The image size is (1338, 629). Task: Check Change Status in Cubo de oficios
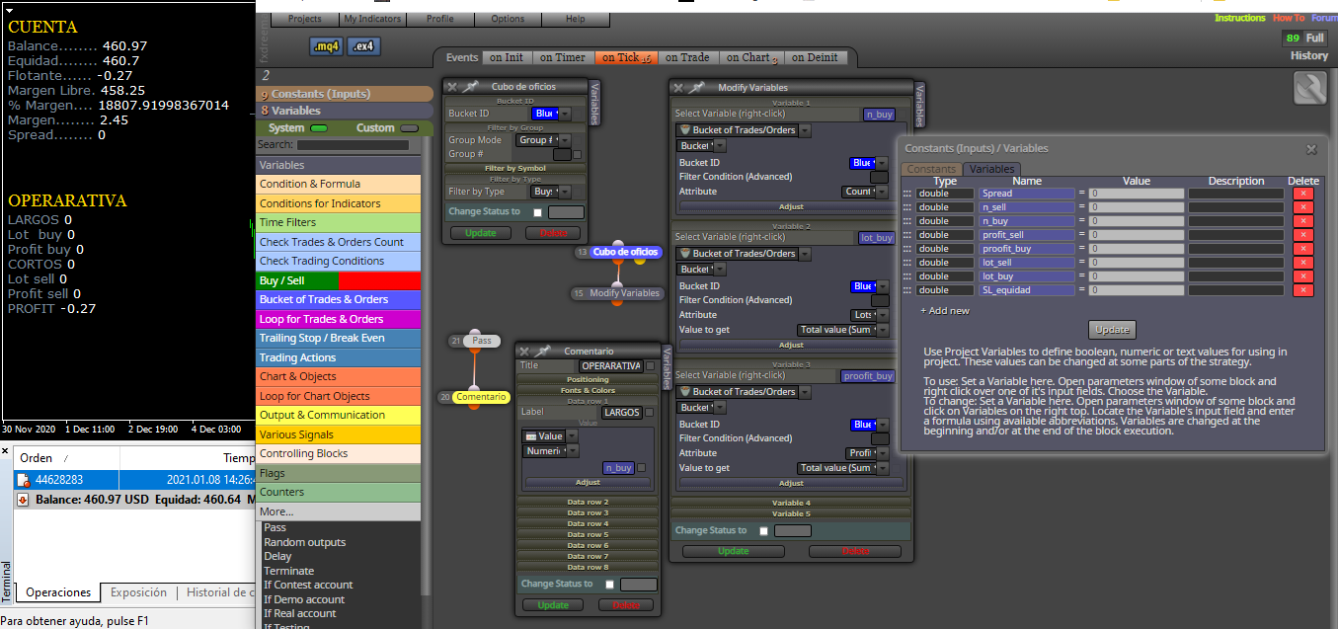coord(537,212)
